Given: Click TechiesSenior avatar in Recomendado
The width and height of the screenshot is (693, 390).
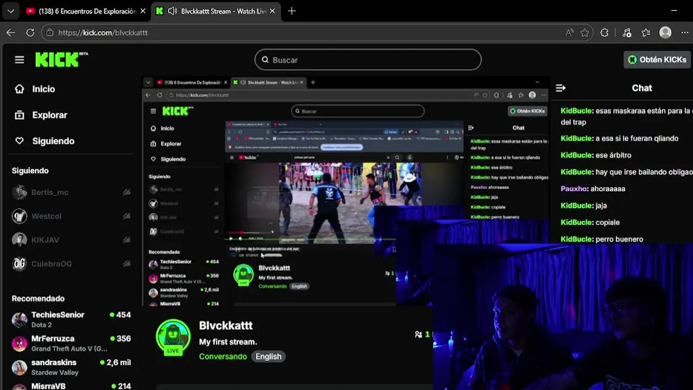Looking at the screenshot, I should 19,320.
